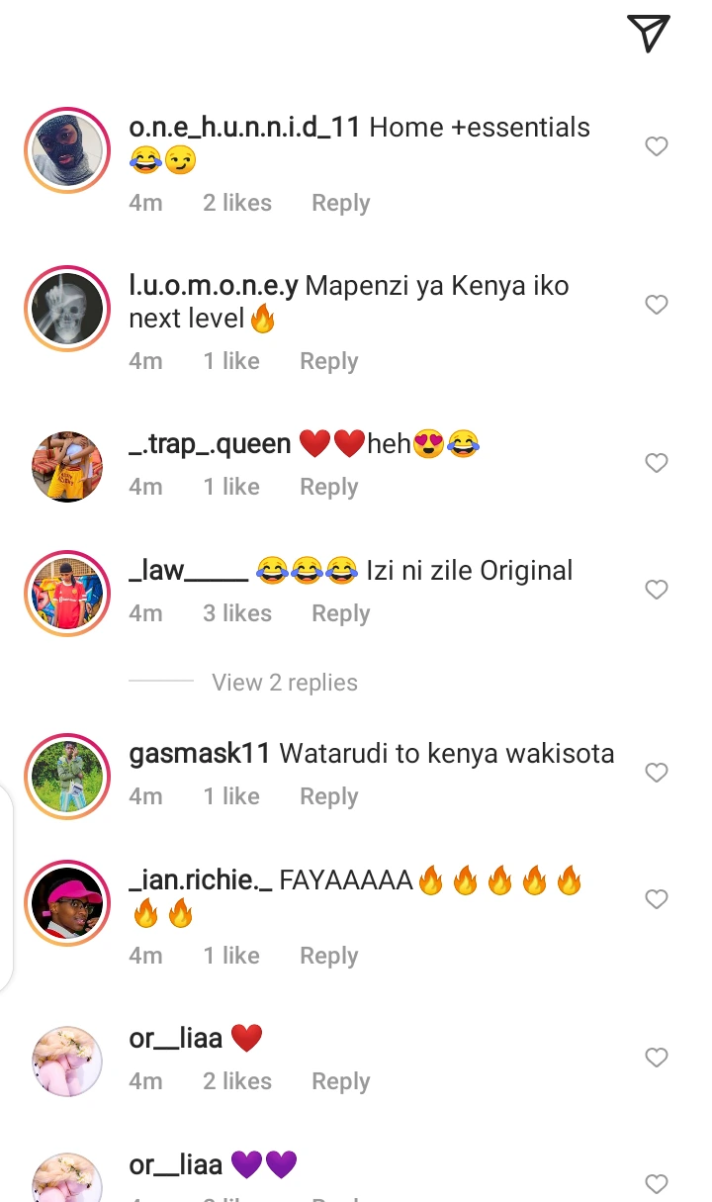This screenshot has width=712, height=1202.
Task: Tap the heart beside or__liaa's red heart comment
Action: click(x=657, y=1058)
